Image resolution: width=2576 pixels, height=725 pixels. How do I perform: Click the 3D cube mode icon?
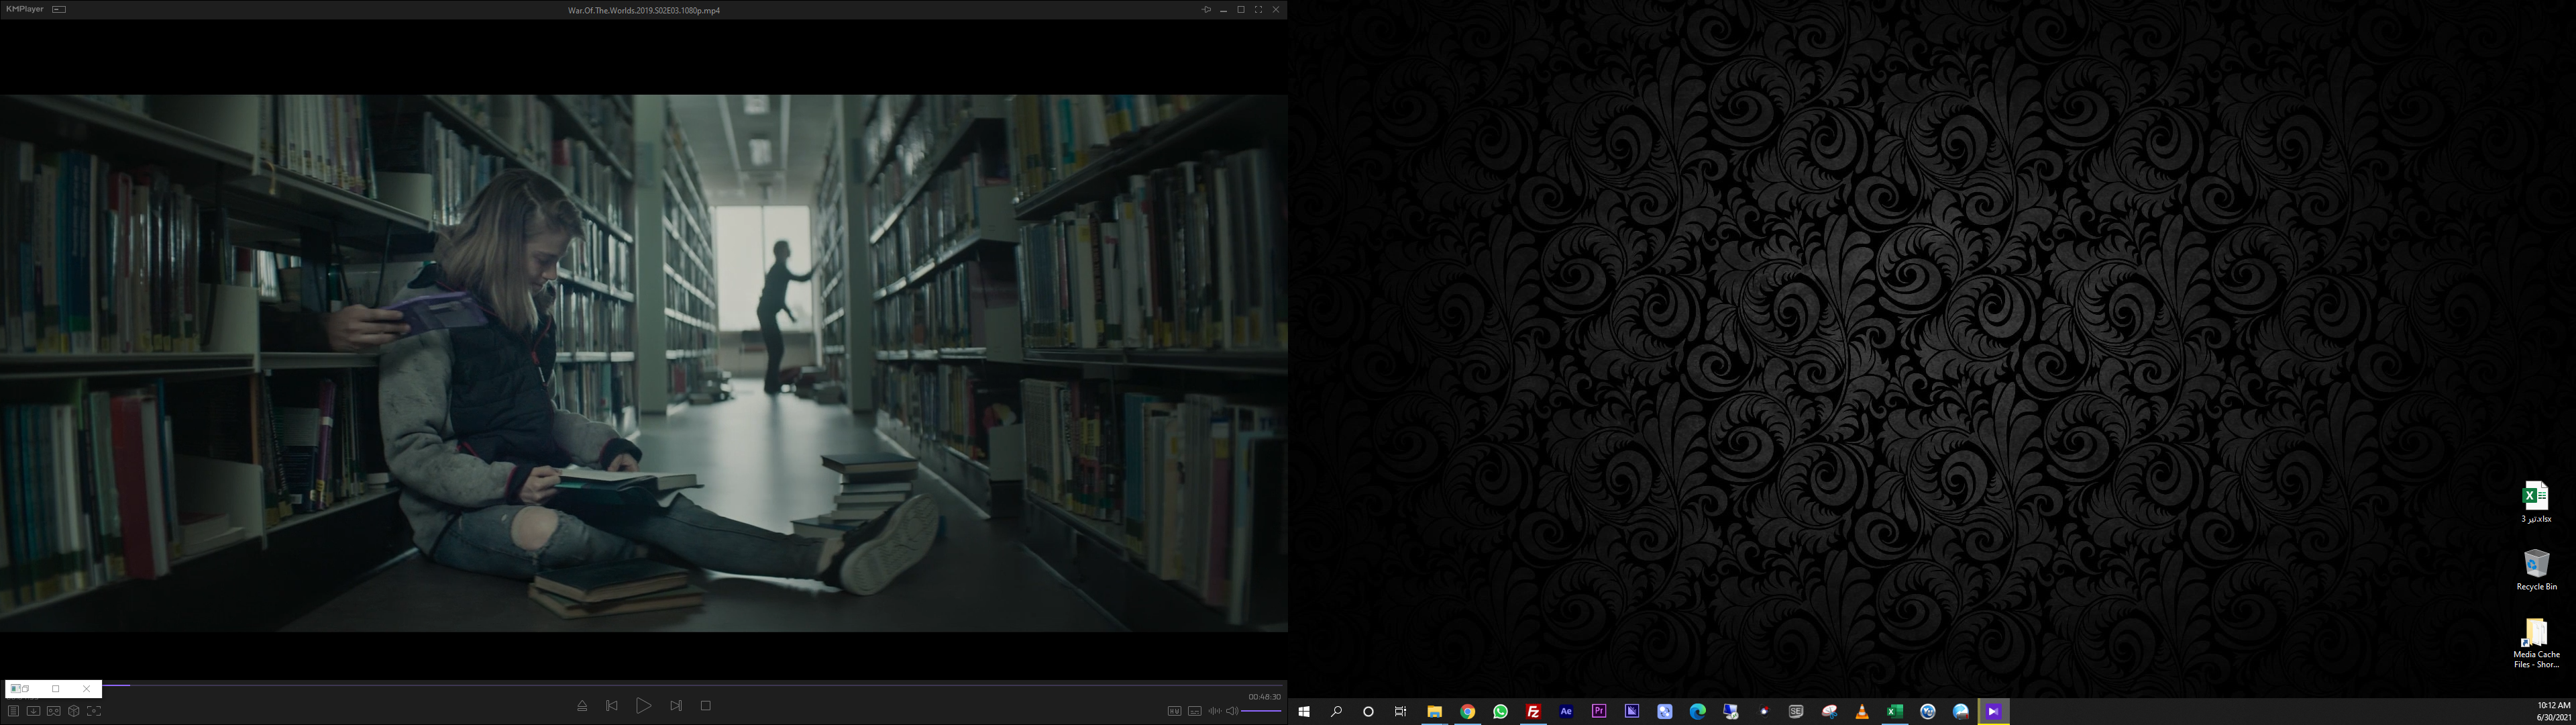coord(74,711)
